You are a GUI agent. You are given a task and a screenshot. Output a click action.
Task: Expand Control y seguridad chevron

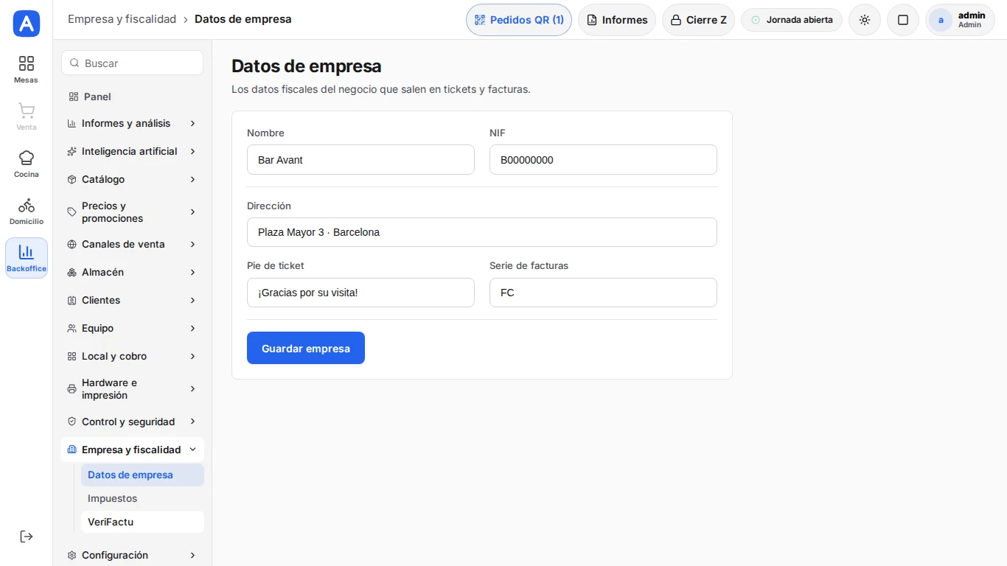click(x=192, y=422)
